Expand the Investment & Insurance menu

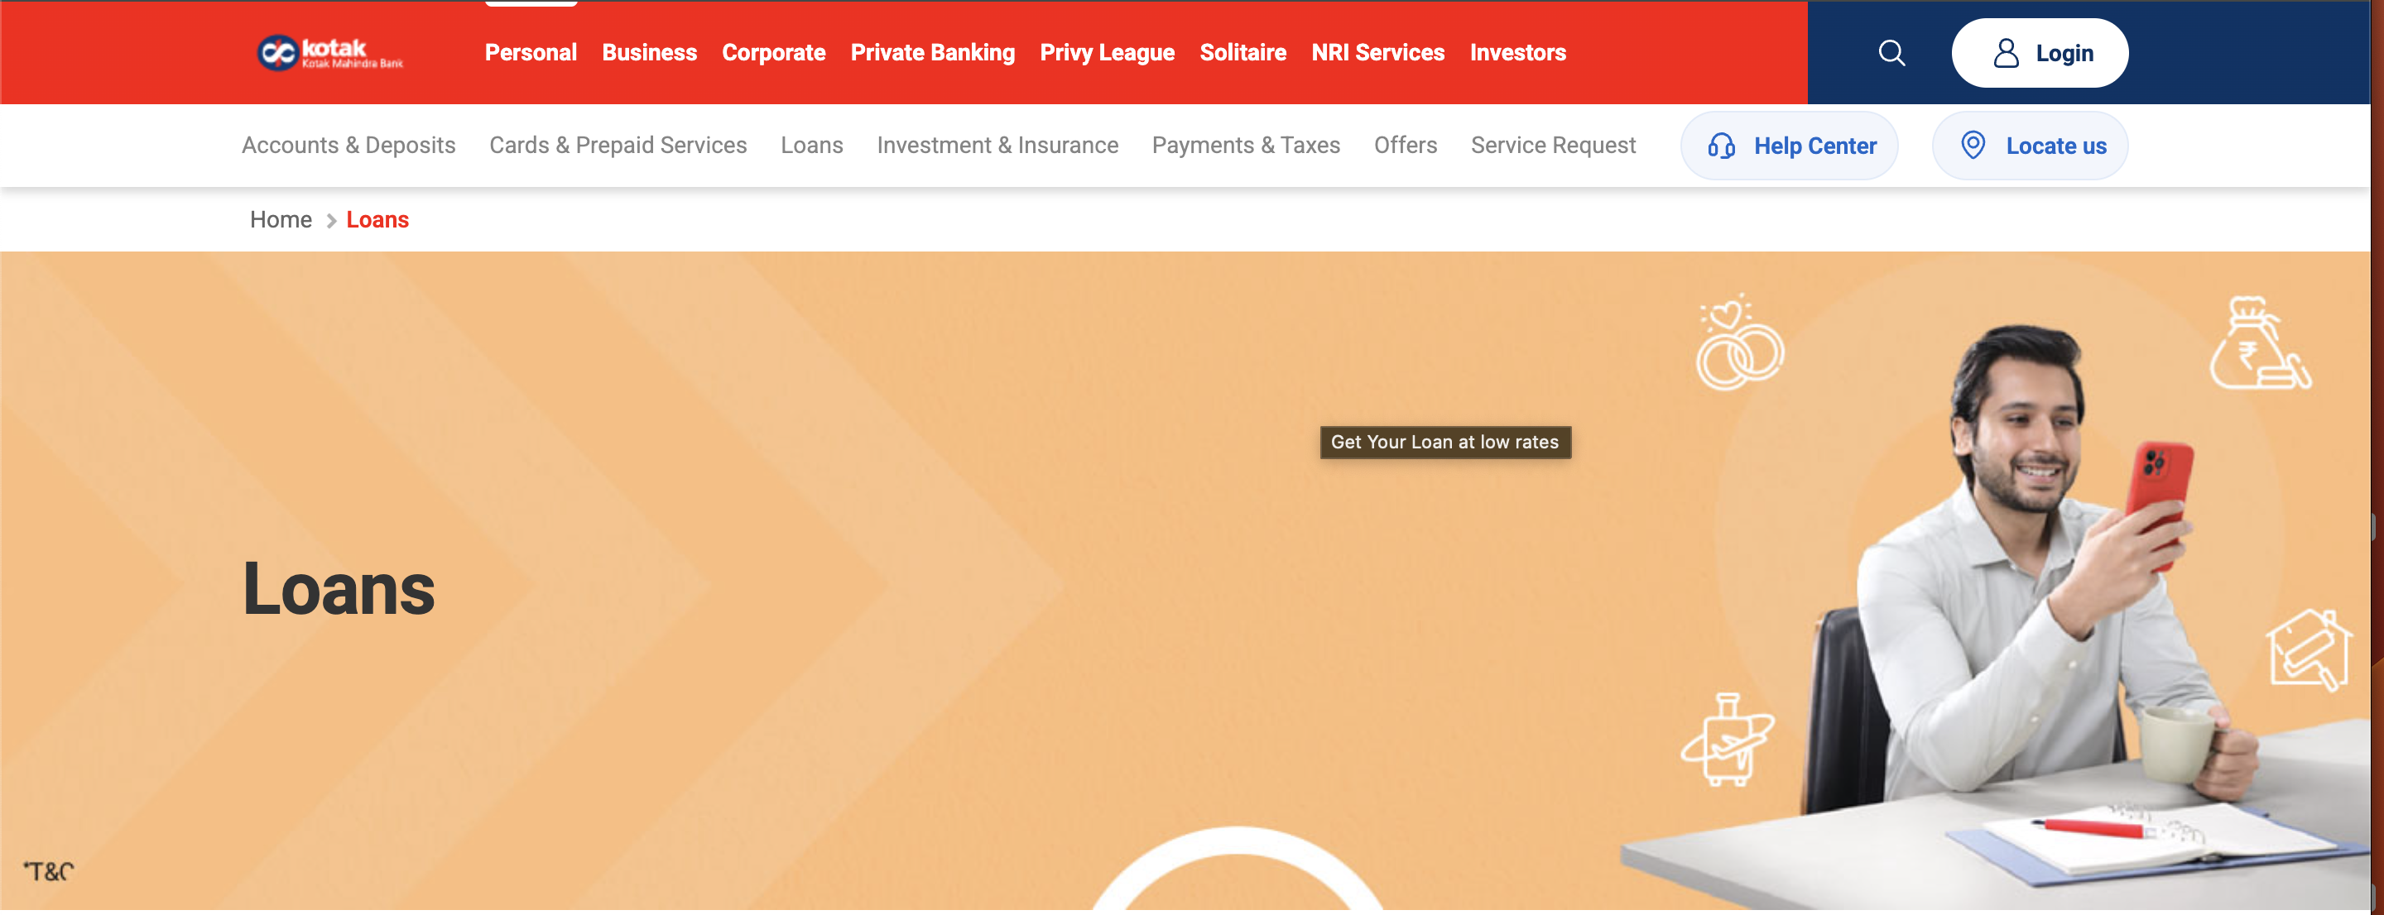coord(997,146)
